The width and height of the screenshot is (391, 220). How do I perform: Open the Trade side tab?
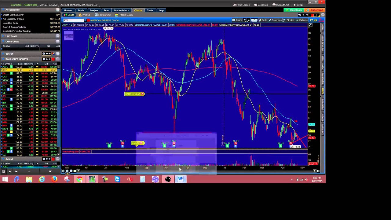coord(322,27)
